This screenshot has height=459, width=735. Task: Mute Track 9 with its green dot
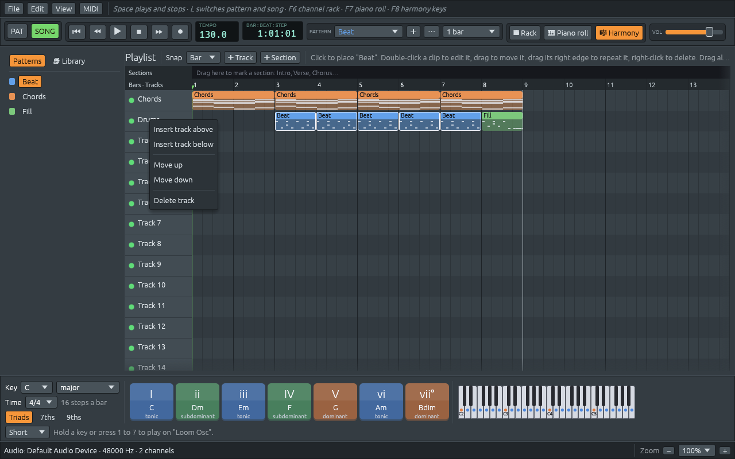pos(131,265)
